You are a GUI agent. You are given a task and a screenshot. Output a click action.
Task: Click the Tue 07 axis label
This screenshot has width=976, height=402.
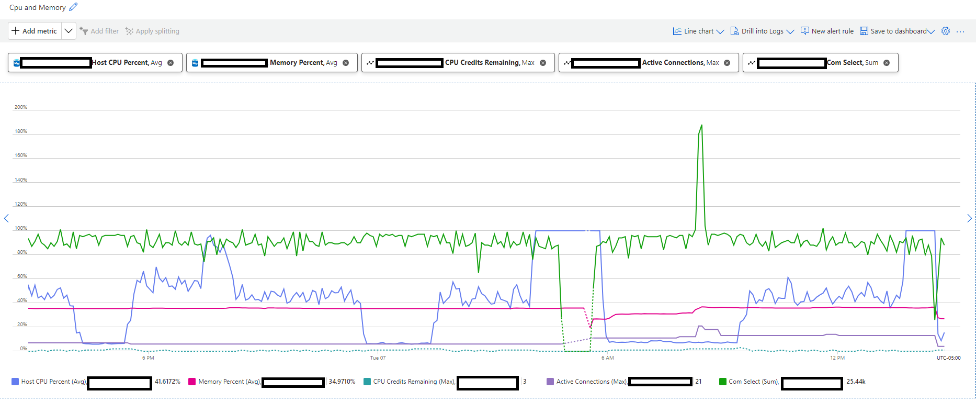click(378, 358)
